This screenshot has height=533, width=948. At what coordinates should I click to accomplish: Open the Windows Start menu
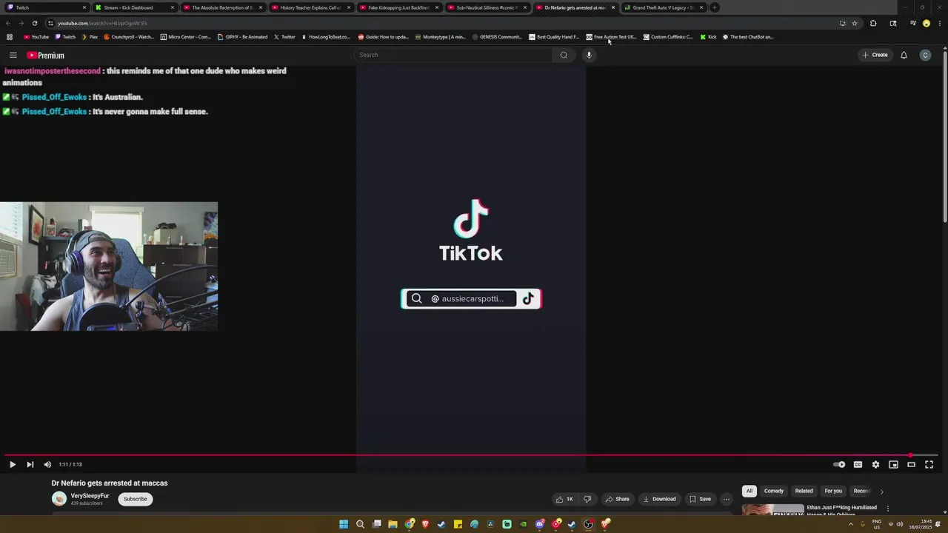(x=344, y=524)
